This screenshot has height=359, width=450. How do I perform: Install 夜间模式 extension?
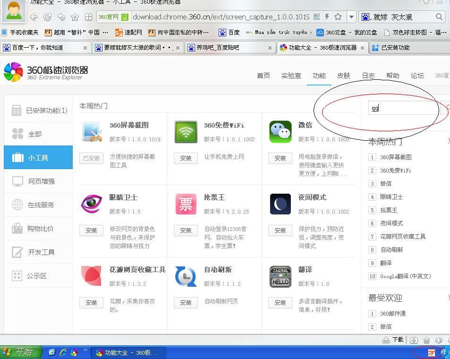(280, 231)
